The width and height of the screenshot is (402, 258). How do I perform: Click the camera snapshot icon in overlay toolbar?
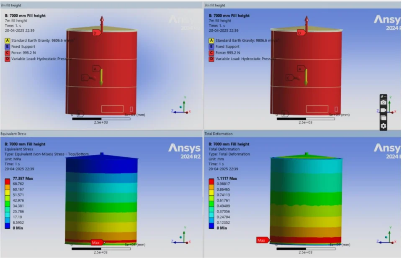pos(383,102)
